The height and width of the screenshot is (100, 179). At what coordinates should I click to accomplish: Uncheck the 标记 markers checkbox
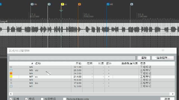click(26, 99)
